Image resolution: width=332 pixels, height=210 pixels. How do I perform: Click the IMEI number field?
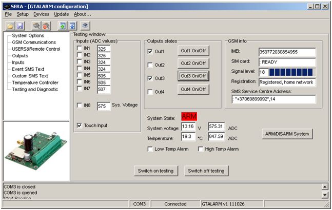click(287, 52)
